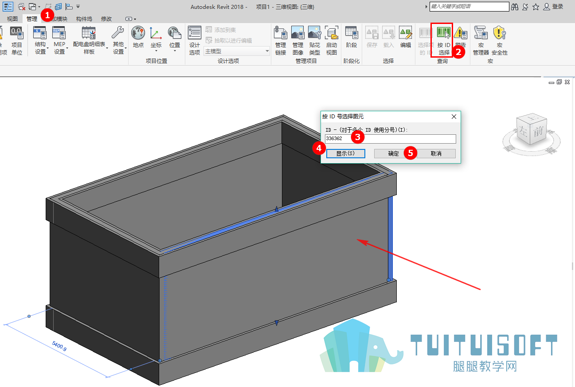Screen dimensions: 575x387
Task: Open 管理图像 (Manage Images)
Action: click(297, 40)
